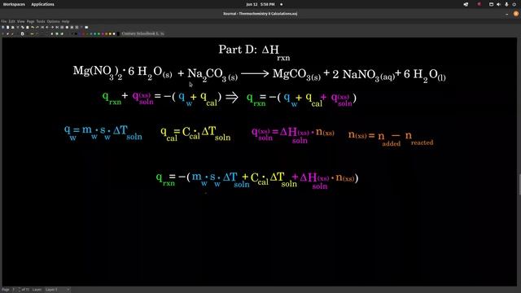Click the red recording indicator icon
Image resolution: width=521 pixels, height=293 pixels.
tap(479, 4)
